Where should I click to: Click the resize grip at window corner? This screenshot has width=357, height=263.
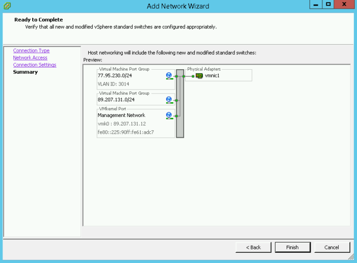(x=351, y=257)
